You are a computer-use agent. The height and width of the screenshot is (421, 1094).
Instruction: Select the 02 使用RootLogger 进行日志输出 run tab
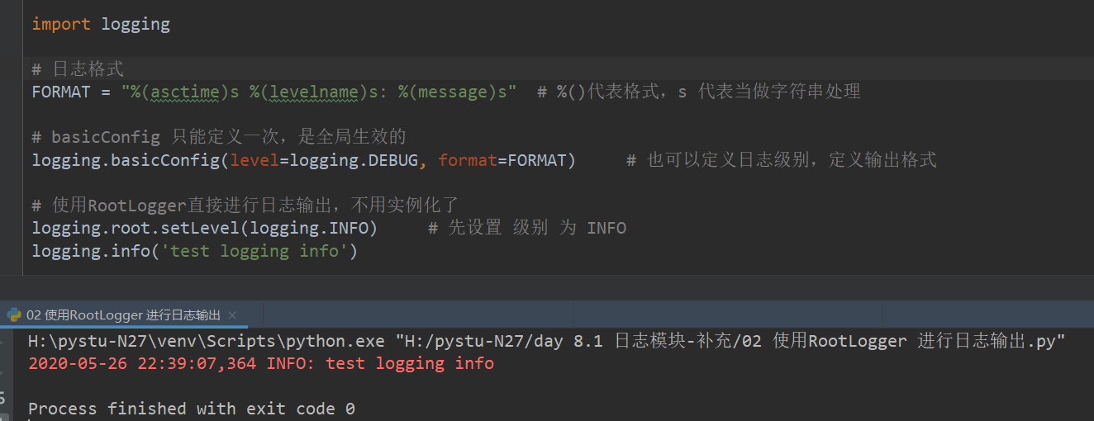click(x=124, y=315)
